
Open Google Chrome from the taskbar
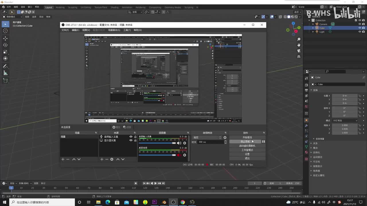[183, 202]
